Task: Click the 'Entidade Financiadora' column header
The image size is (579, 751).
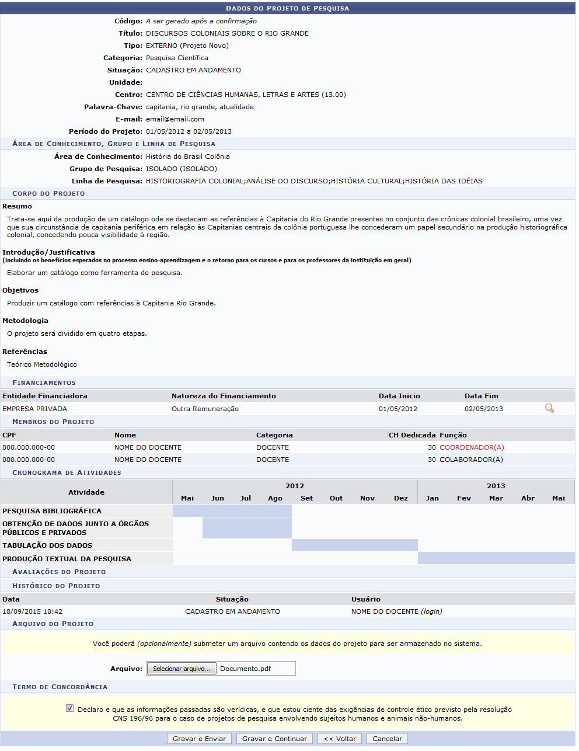Action: (45, 396)
